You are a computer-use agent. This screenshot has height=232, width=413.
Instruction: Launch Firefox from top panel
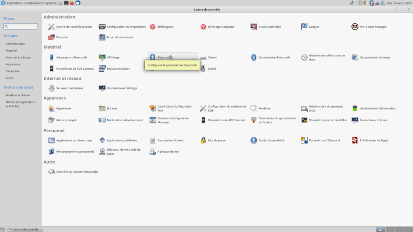pos(72,3)
